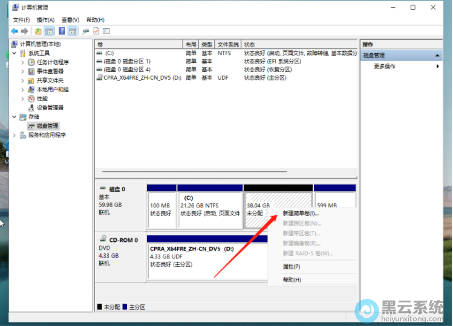Click the blue Help question mark icon

pyautogui.click(x=62, y=31)
